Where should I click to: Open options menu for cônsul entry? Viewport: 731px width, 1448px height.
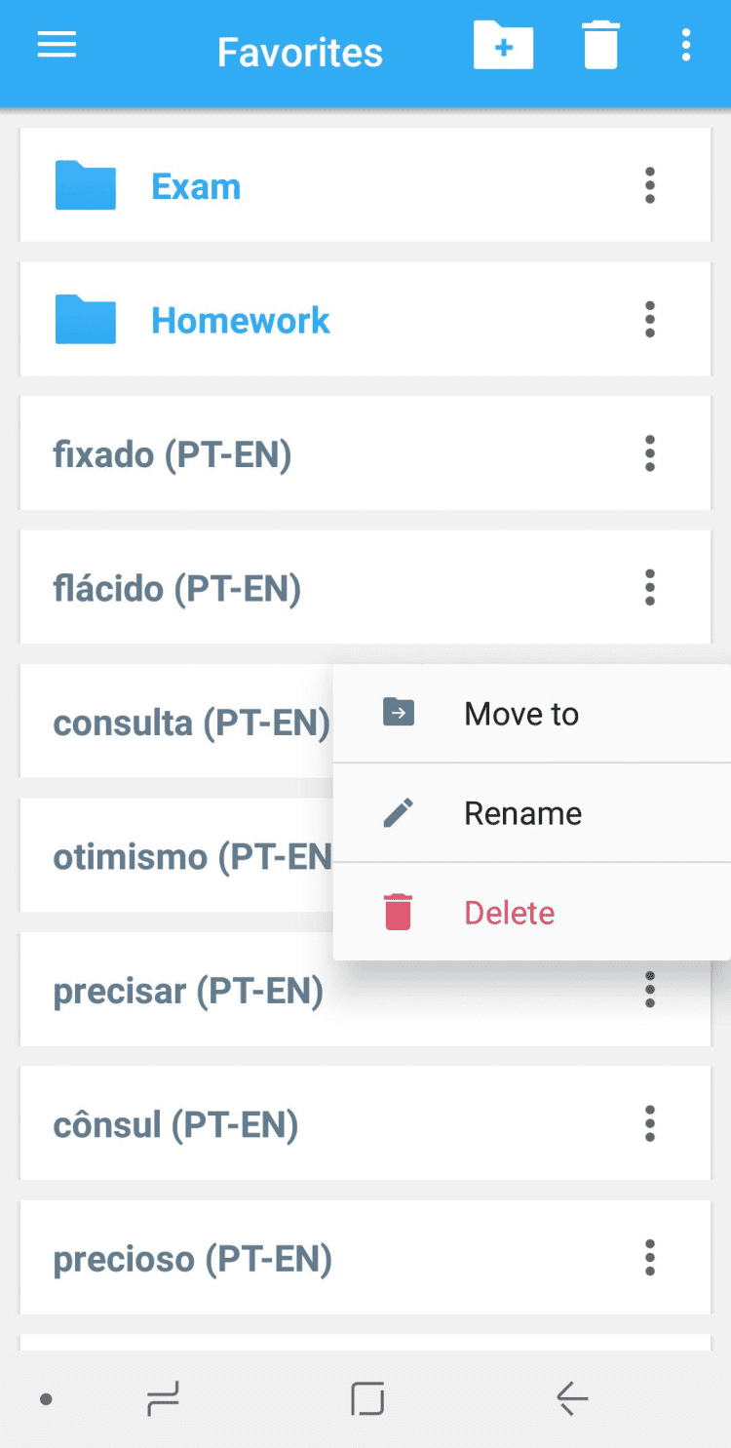[649, 1124]
